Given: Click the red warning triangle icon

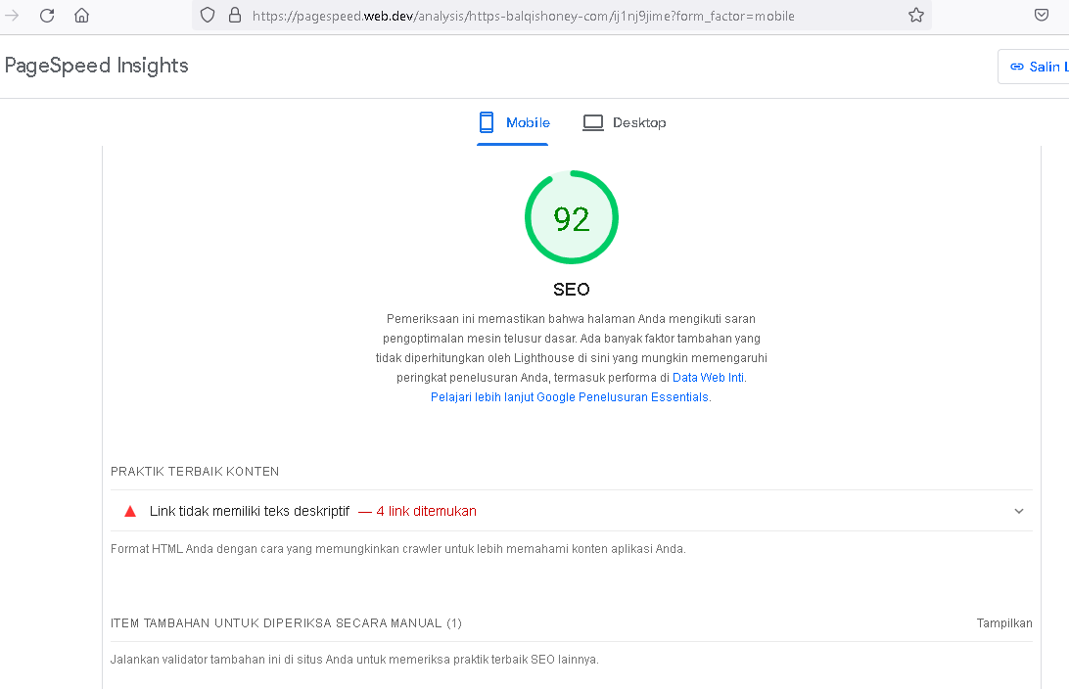Looking at the screenshot, I should tap(130, 511).
